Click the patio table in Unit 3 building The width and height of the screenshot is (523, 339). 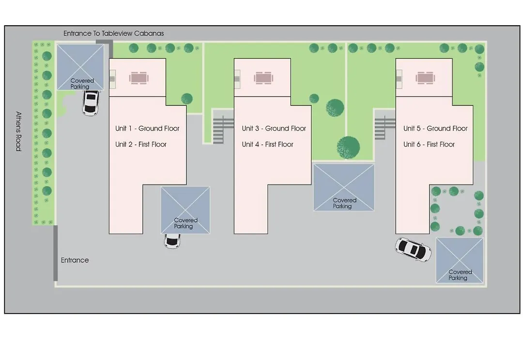coord(263,78)
